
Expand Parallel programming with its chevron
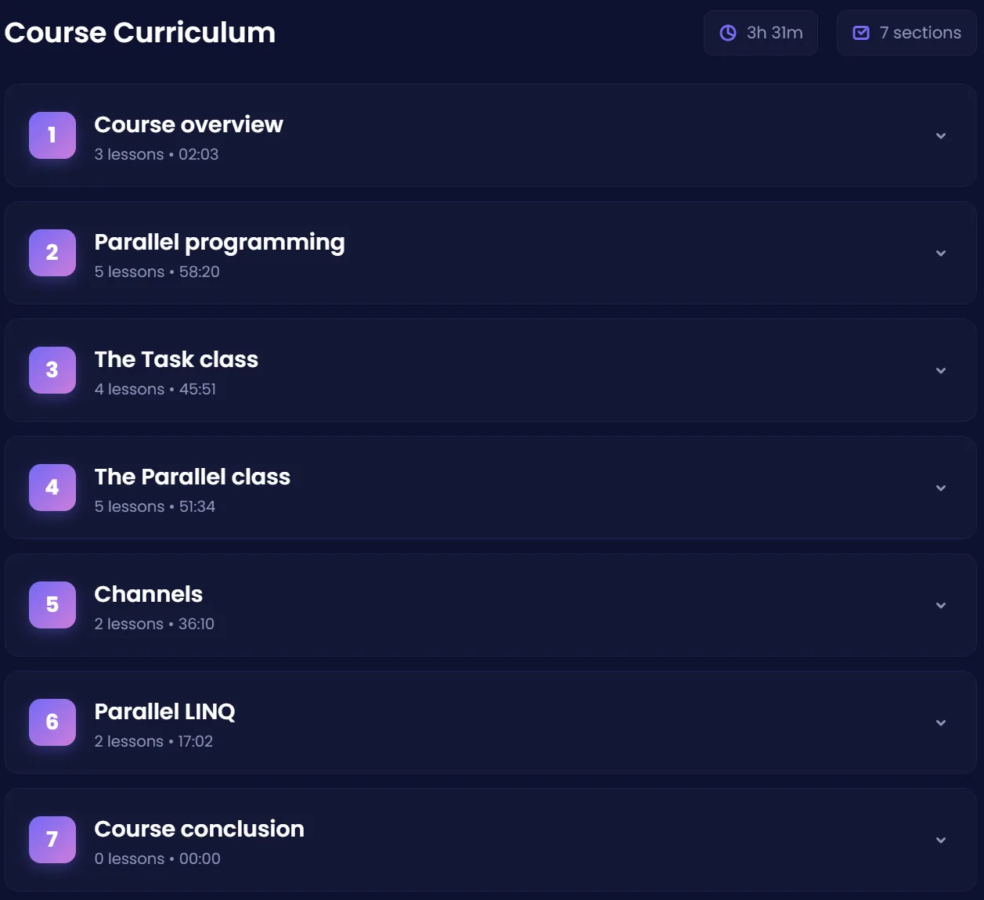pyautogui.click(x=941, y=254)
